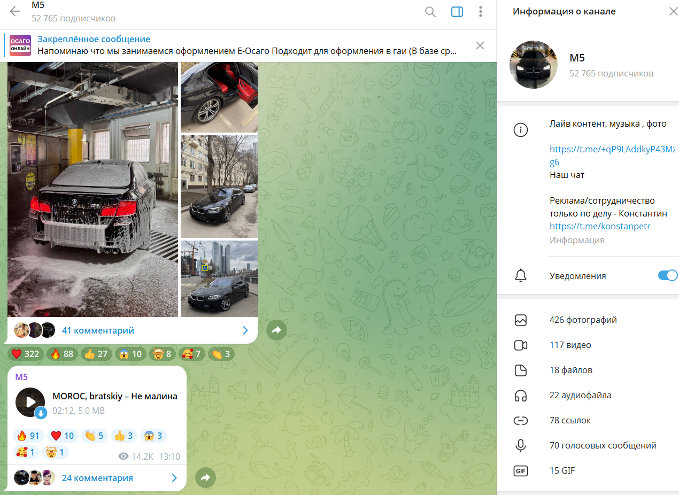This screenshot has height=495, width=679.
Task: Toggle screaming face reaction with 3 on audio post
Action: click(x=153, y=436)
